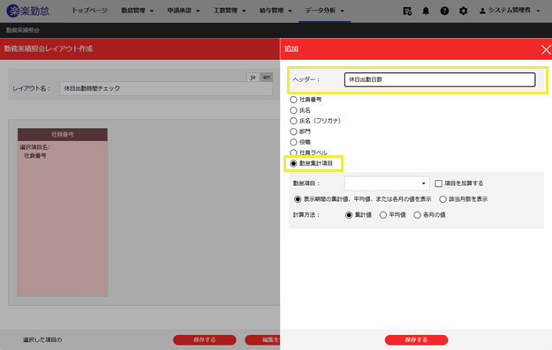Click the ヘッダー input field
552x350 pixels.
tap(440, 79)
